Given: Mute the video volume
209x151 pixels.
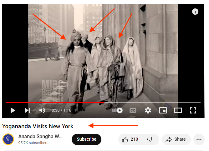Looking at the screenshot, I should coord(42,110).
